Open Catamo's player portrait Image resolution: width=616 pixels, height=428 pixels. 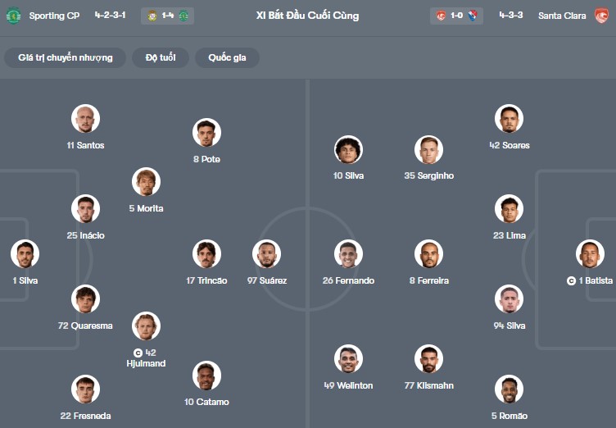click(x=206, y=376)
